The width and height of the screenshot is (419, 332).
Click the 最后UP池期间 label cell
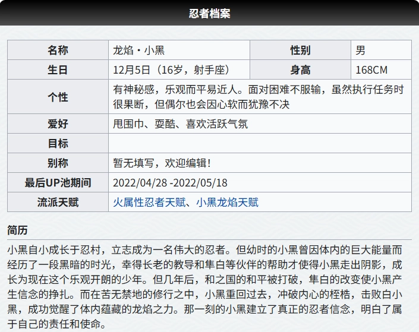(x=58, y=183)
